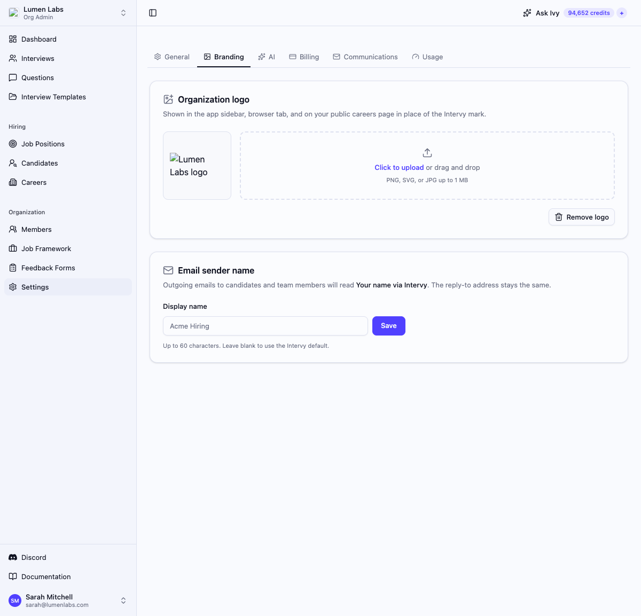This screenshot has width=641, height=616.
Task: Click the Dashboard icon in sidebar
Action: 13,39
